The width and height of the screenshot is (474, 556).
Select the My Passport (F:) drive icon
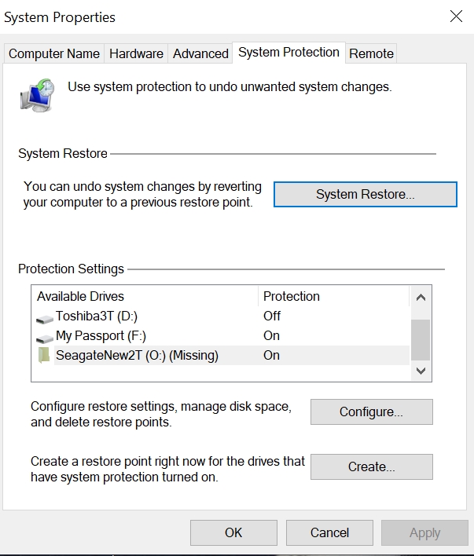[45, 339]
